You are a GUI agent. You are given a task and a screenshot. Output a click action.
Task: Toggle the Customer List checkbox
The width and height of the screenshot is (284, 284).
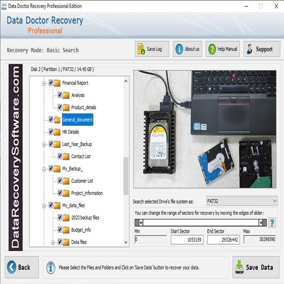[60, 181]
